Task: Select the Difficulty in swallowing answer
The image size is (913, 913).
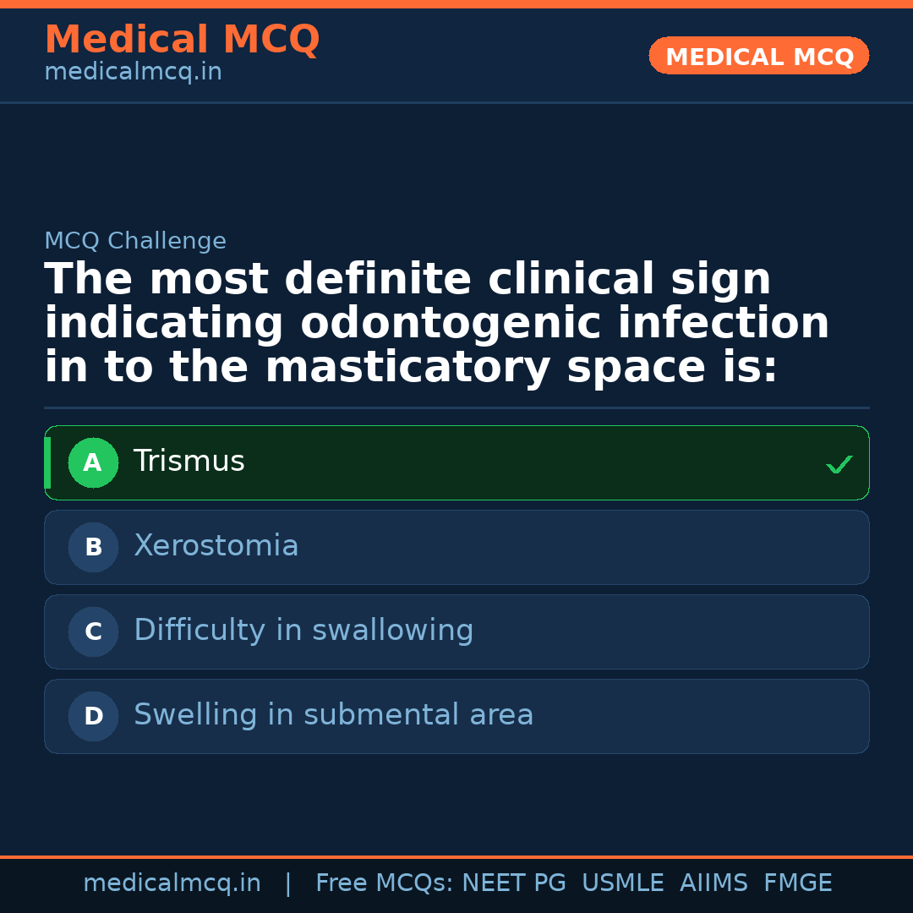Action: (x=303, y=631)
